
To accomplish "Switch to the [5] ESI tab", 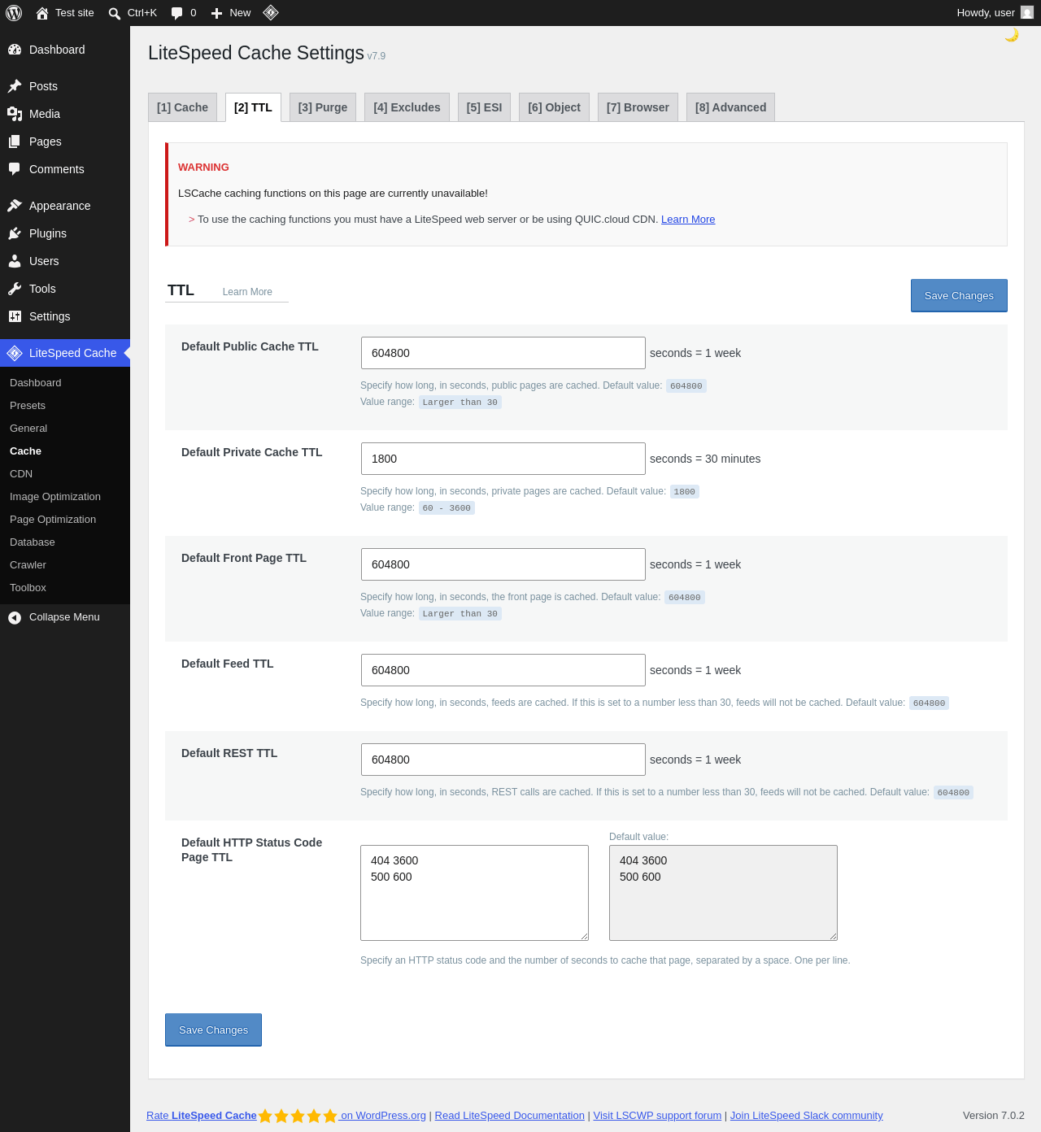I will (484, 107).
